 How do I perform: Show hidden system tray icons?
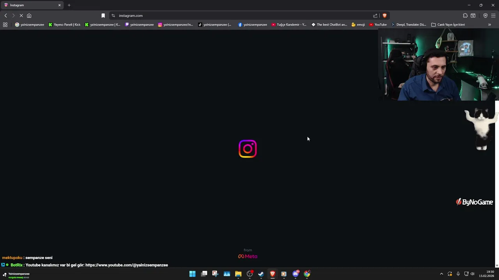pos(441,274)
